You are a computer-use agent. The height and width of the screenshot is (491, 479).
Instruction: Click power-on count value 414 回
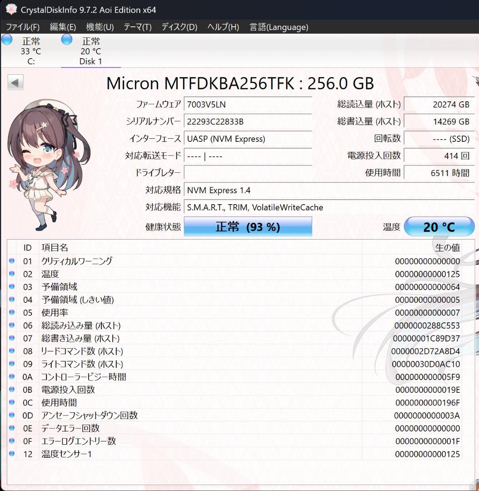point(439,155)
